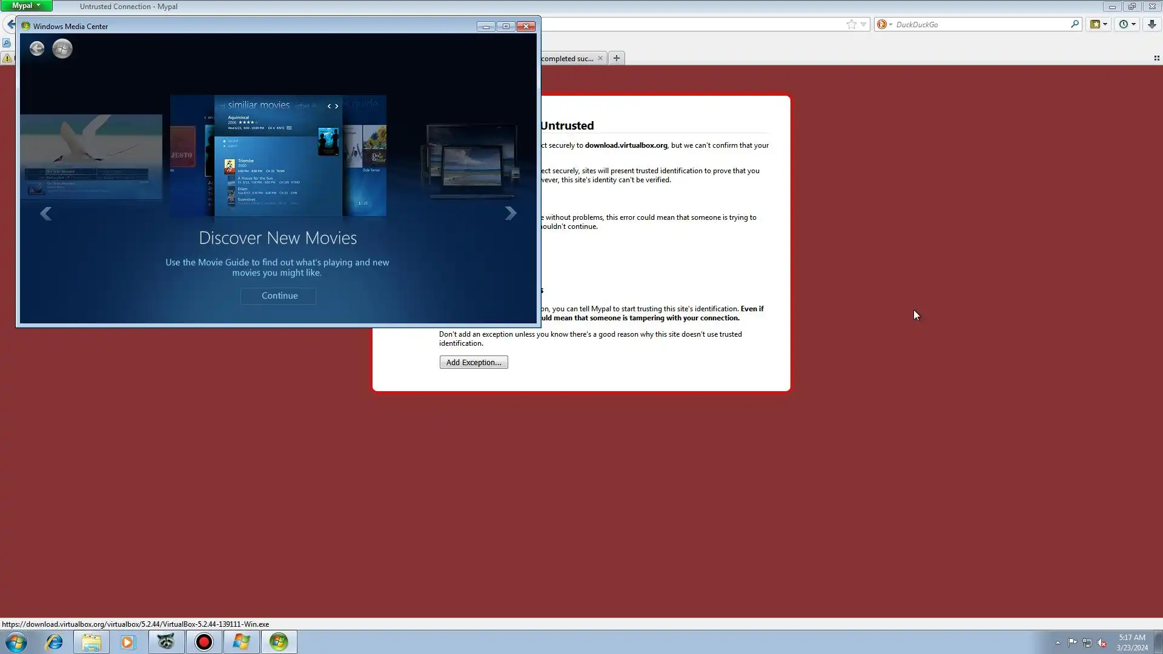Expand the address bar history dropdown
1163x654 pixels.
863,24
